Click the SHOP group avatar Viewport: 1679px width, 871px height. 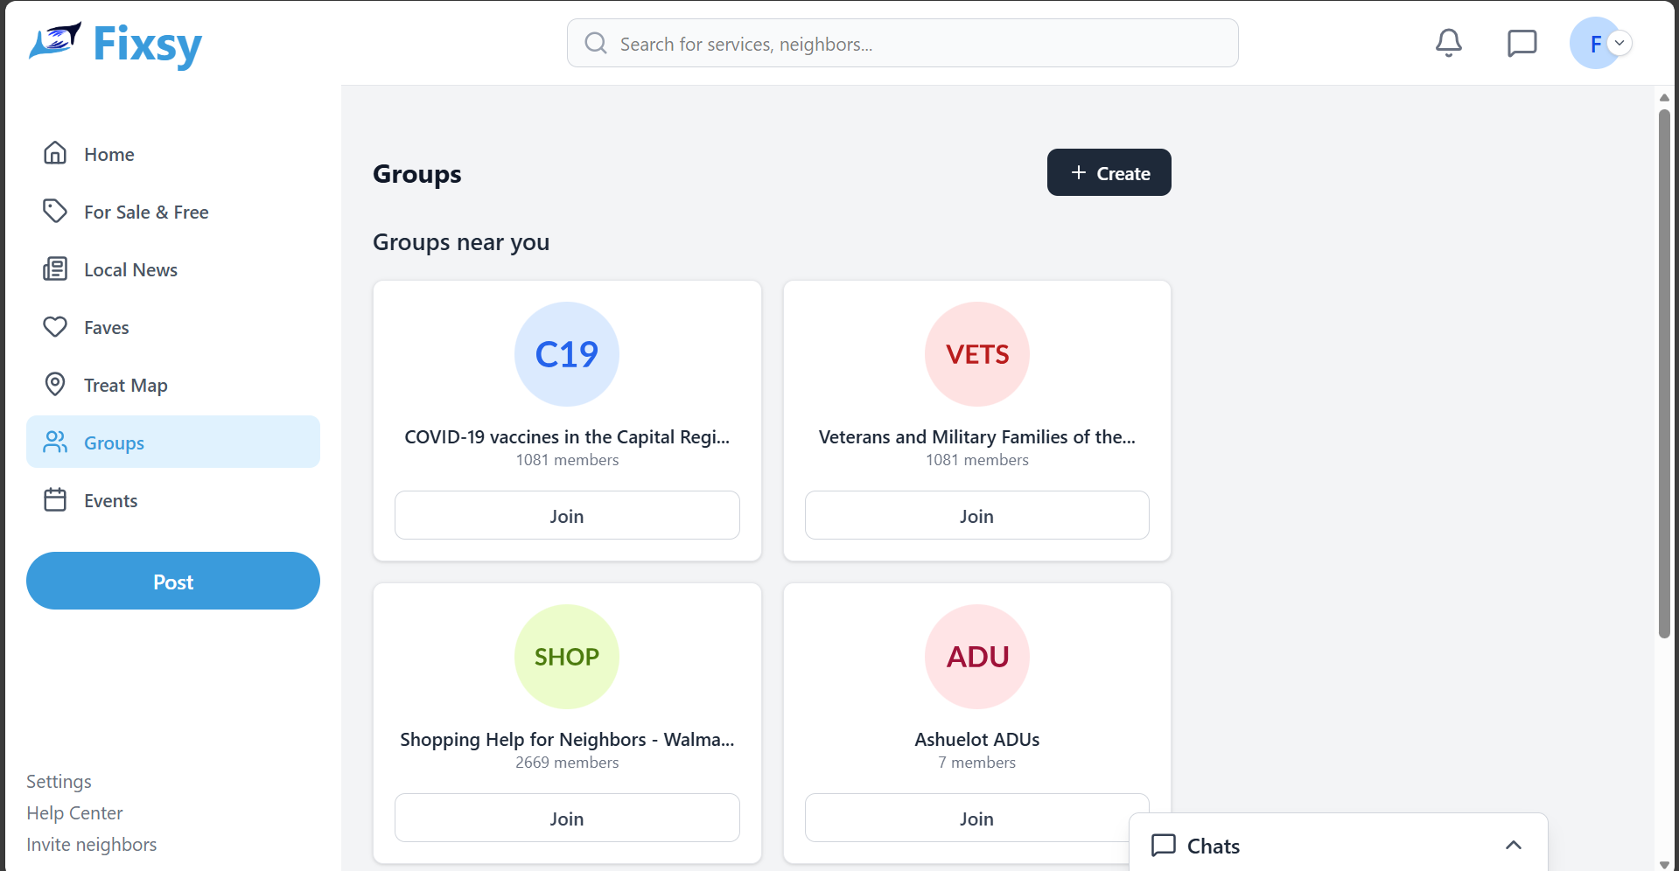click(567, 657)
